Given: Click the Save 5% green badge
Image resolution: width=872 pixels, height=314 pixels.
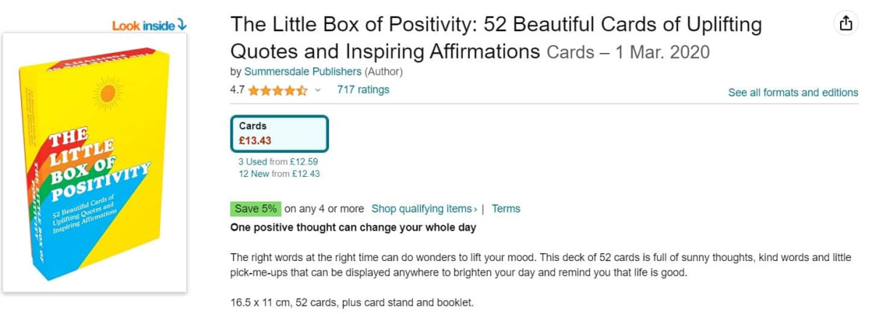Looking at the screenshot, I should (254, 209).
